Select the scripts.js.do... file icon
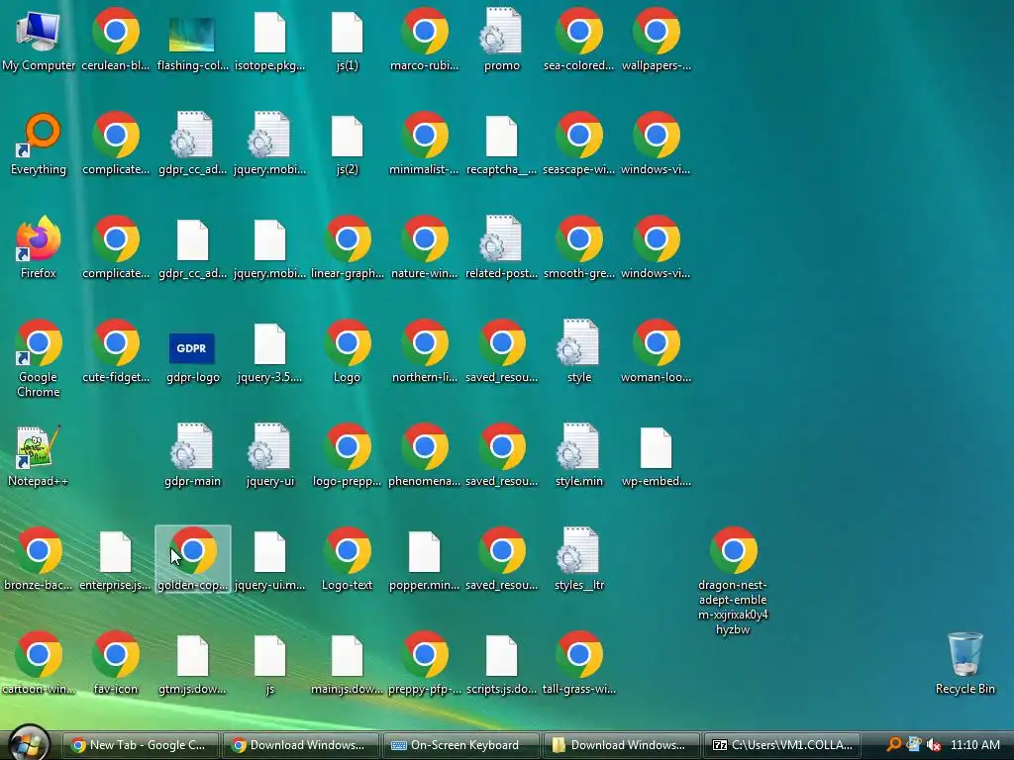 502,664
